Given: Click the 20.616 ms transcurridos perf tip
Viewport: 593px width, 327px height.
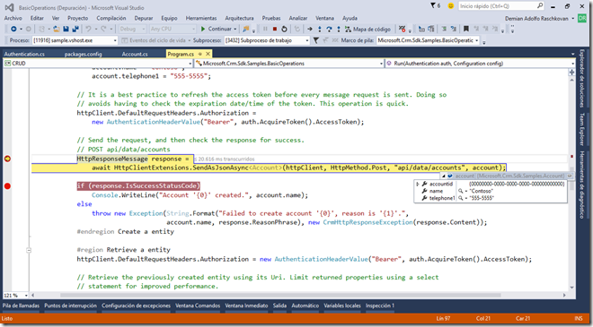Looking at the screenshot, I should pyautogui.click(x=225, y=159).
